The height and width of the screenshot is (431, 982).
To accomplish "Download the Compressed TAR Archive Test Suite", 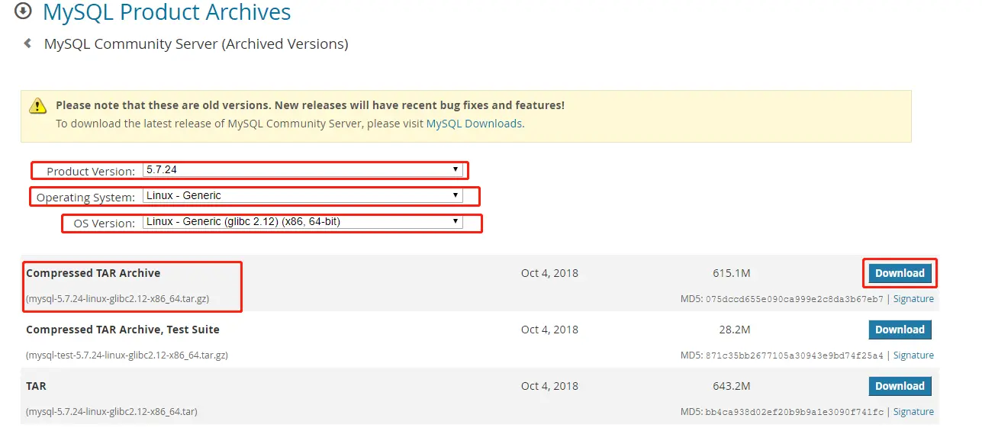I will (x=900, y=330).
